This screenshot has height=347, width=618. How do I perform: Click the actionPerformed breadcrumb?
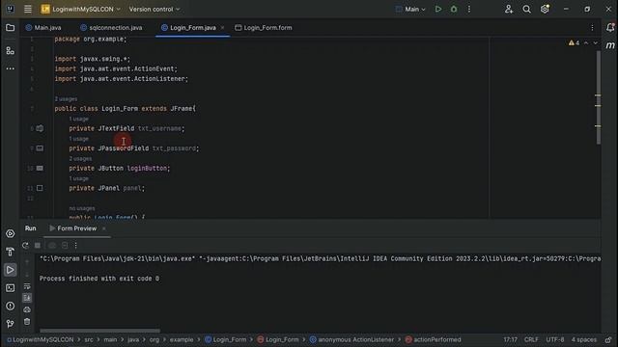[434, 339]
